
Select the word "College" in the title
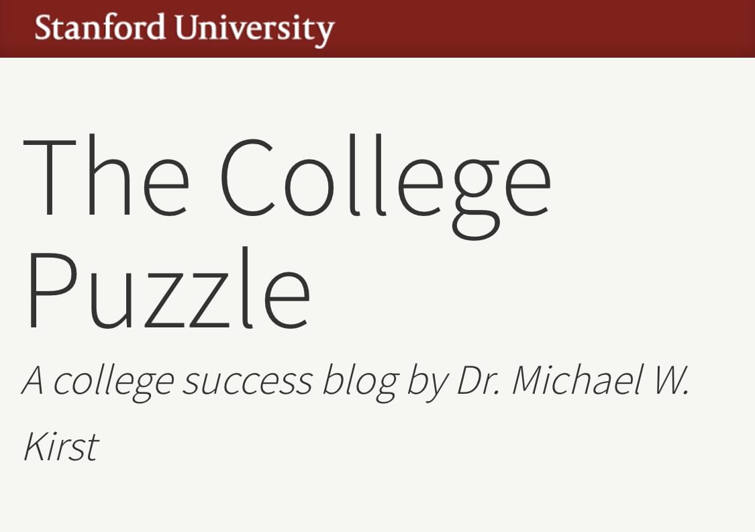386,187
